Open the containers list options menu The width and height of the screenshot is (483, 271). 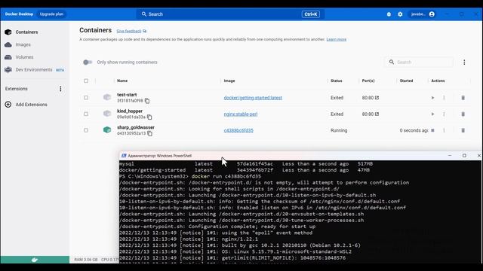pyautogui.click(x=464, y=62)
